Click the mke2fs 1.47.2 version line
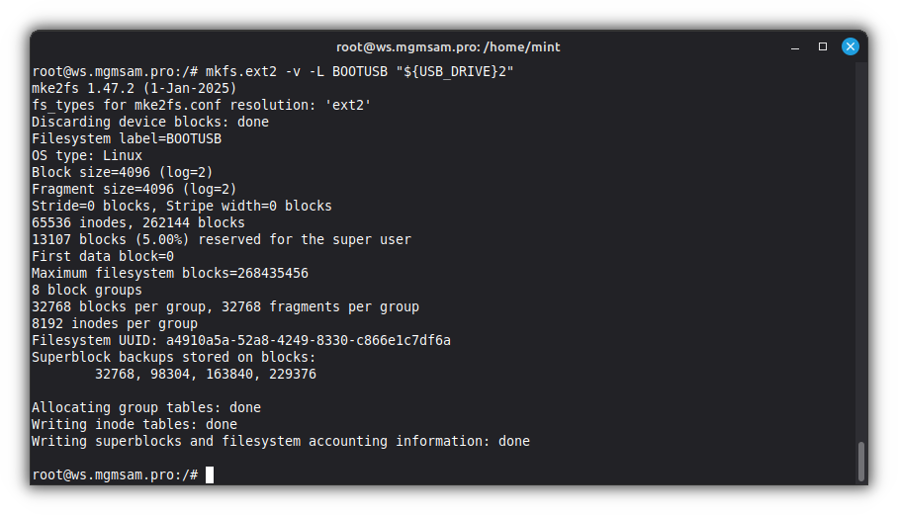898x515 pixels. coord(135,88)
